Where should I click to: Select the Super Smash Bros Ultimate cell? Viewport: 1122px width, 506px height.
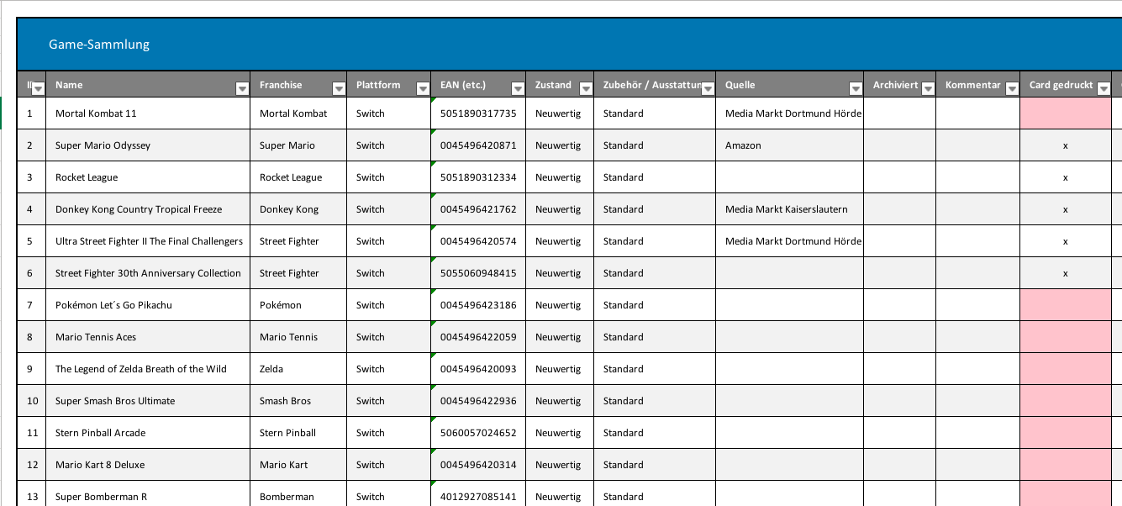(x=148, y=401)
